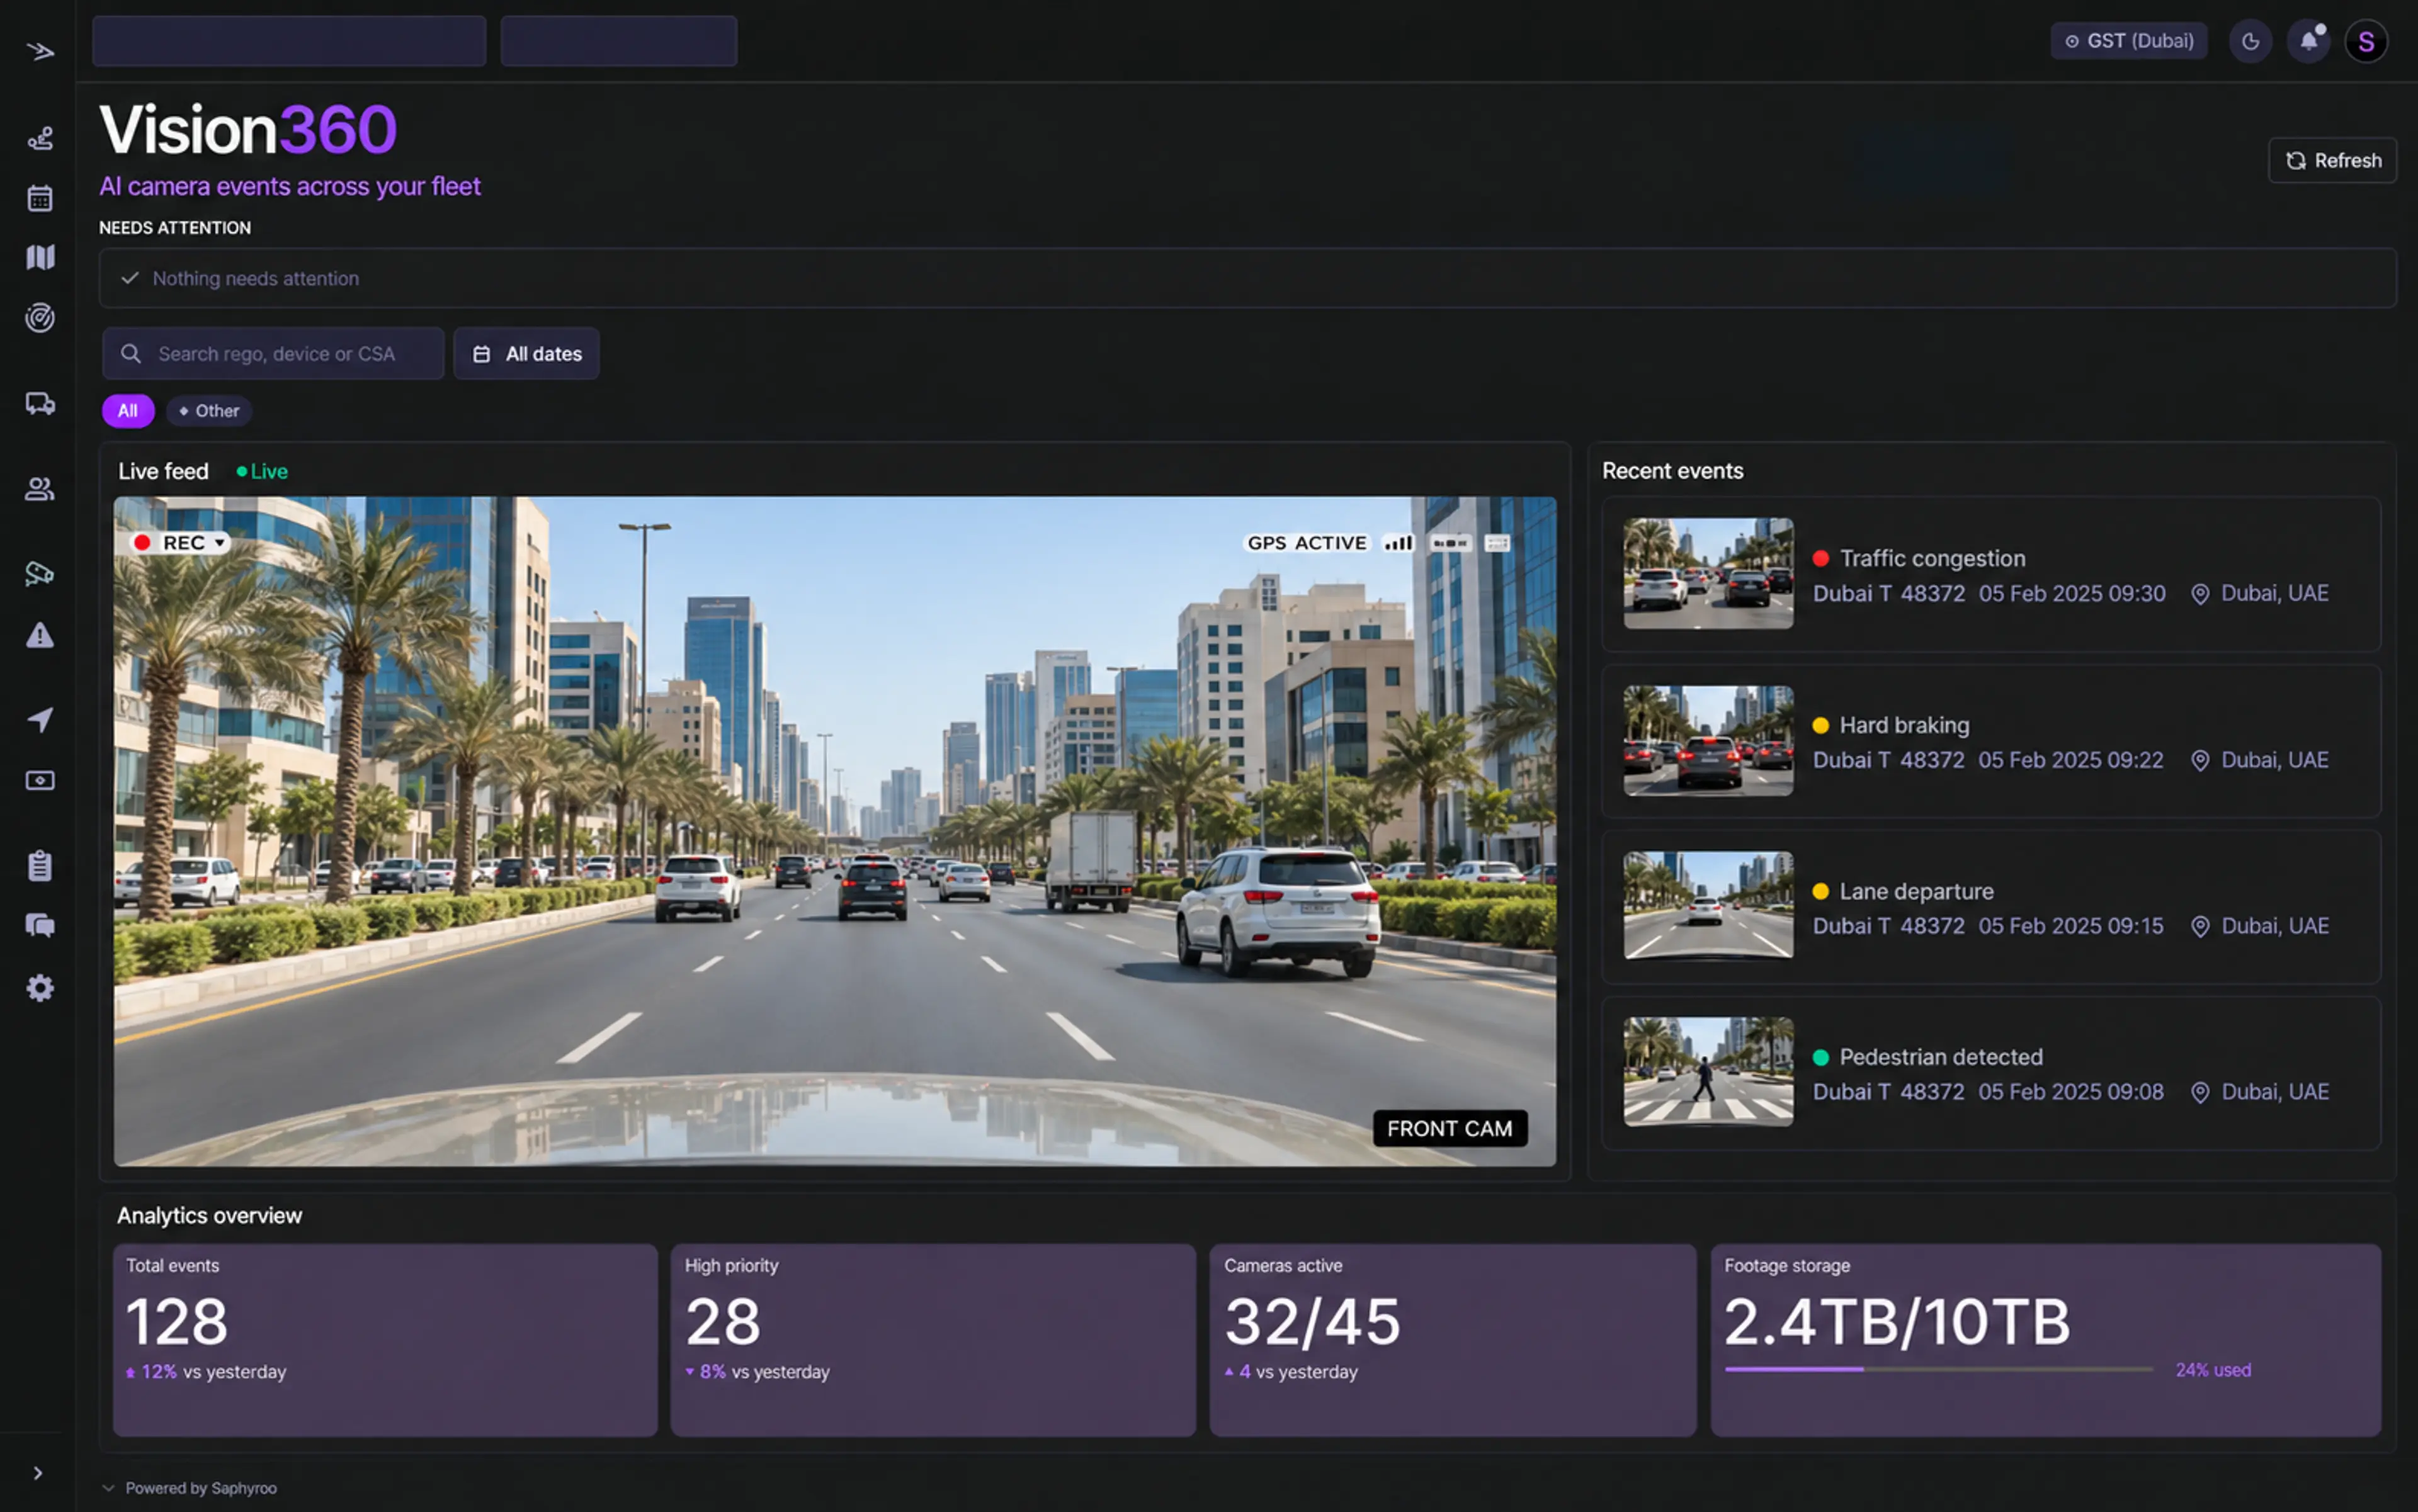Open the Hard braking event thumbnail

coord(1708,740)
